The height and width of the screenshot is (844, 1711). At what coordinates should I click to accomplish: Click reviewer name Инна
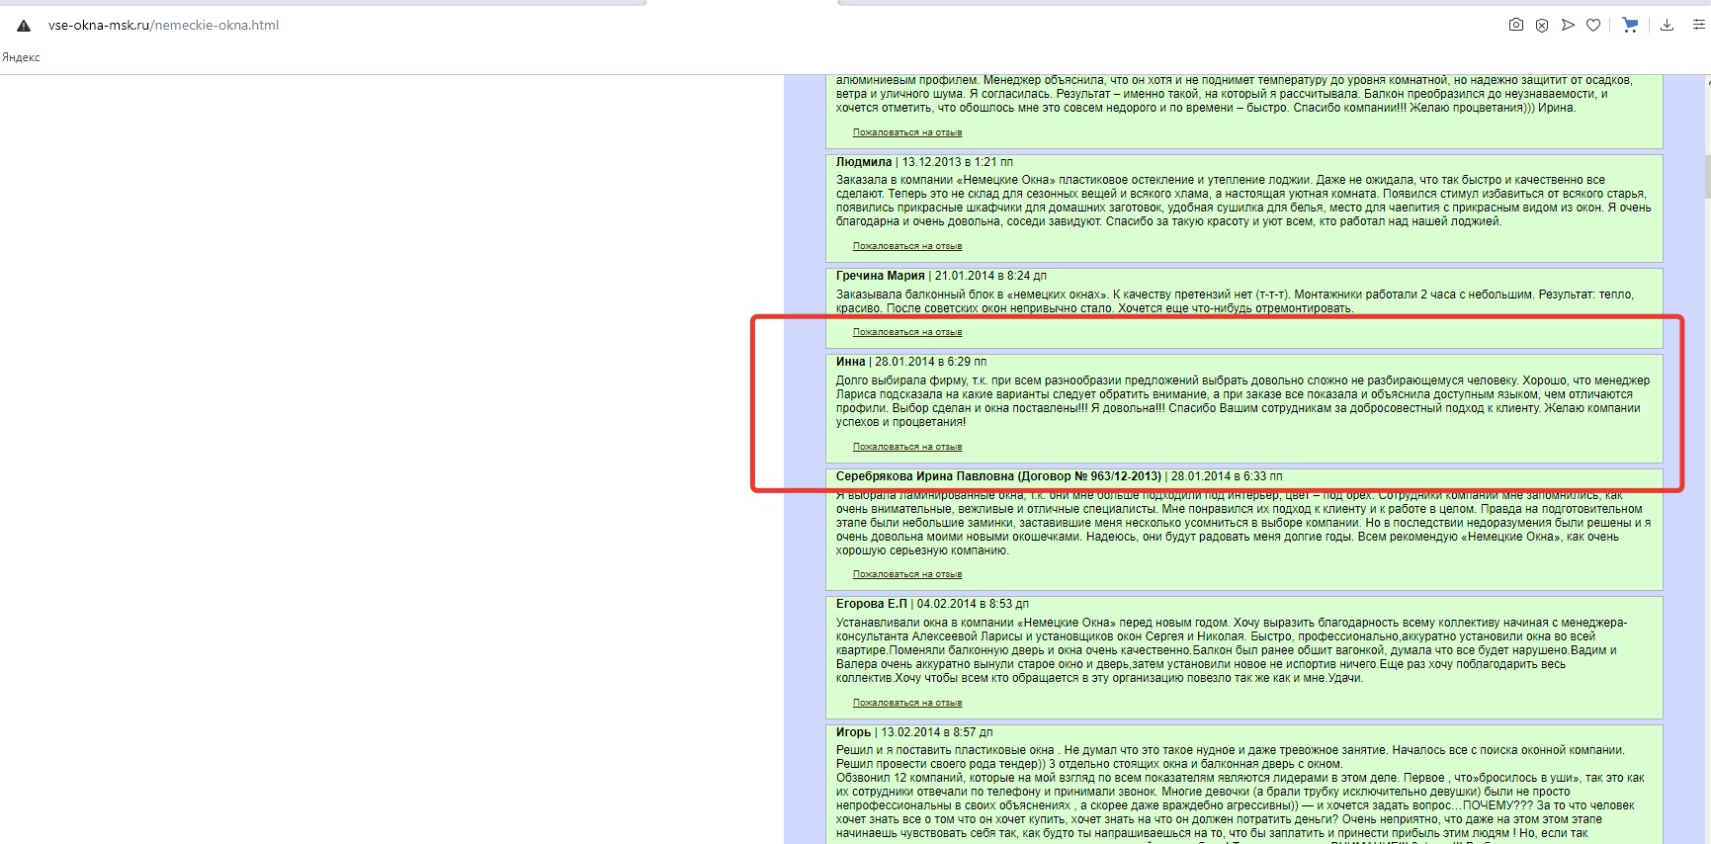point(851,362)
